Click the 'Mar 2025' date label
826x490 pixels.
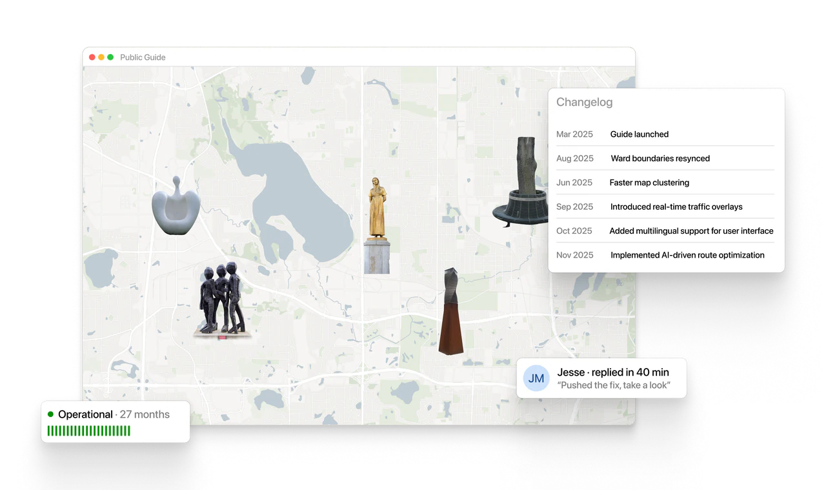point(574,134)
